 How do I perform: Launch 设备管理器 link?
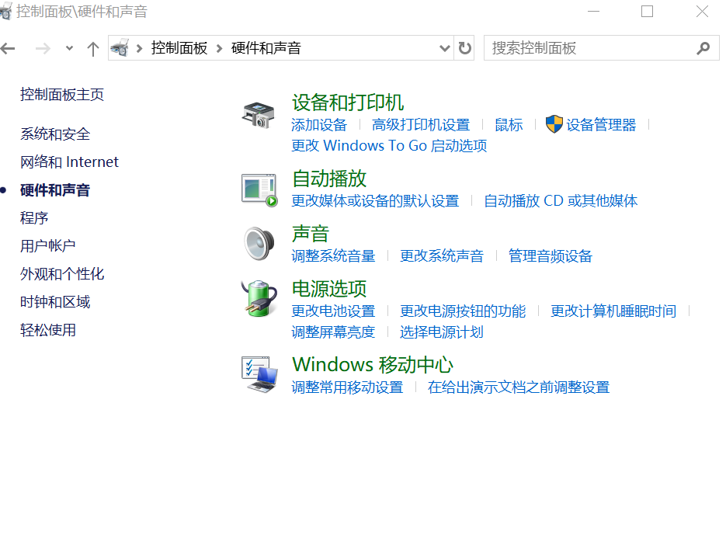(x=600, y=124)
